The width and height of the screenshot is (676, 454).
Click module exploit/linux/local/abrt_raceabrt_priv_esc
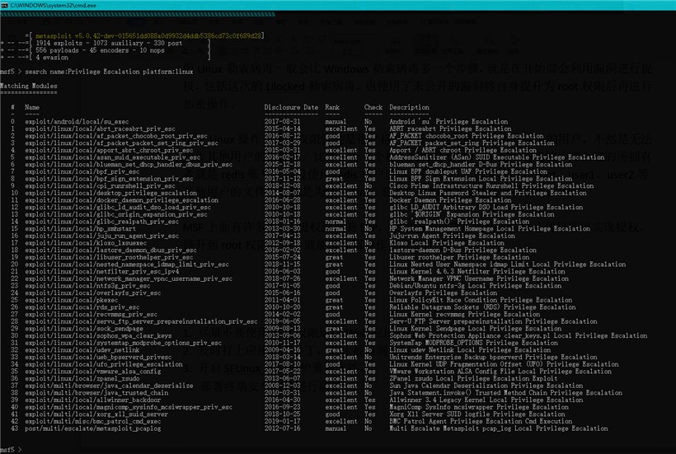[98, 129]
